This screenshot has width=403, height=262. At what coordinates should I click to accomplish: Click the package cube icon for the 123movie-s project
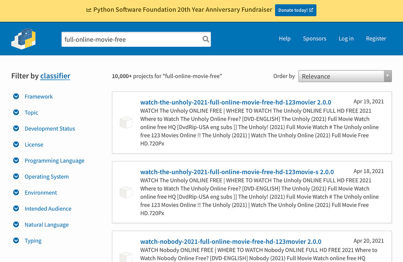coord(126,192)
